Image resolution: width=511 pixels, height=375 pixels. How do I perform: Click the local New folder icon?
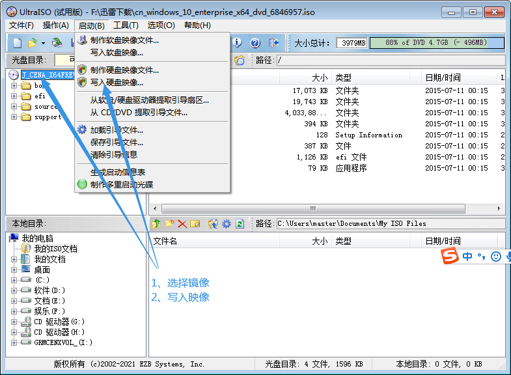click(x=169, y=224)
